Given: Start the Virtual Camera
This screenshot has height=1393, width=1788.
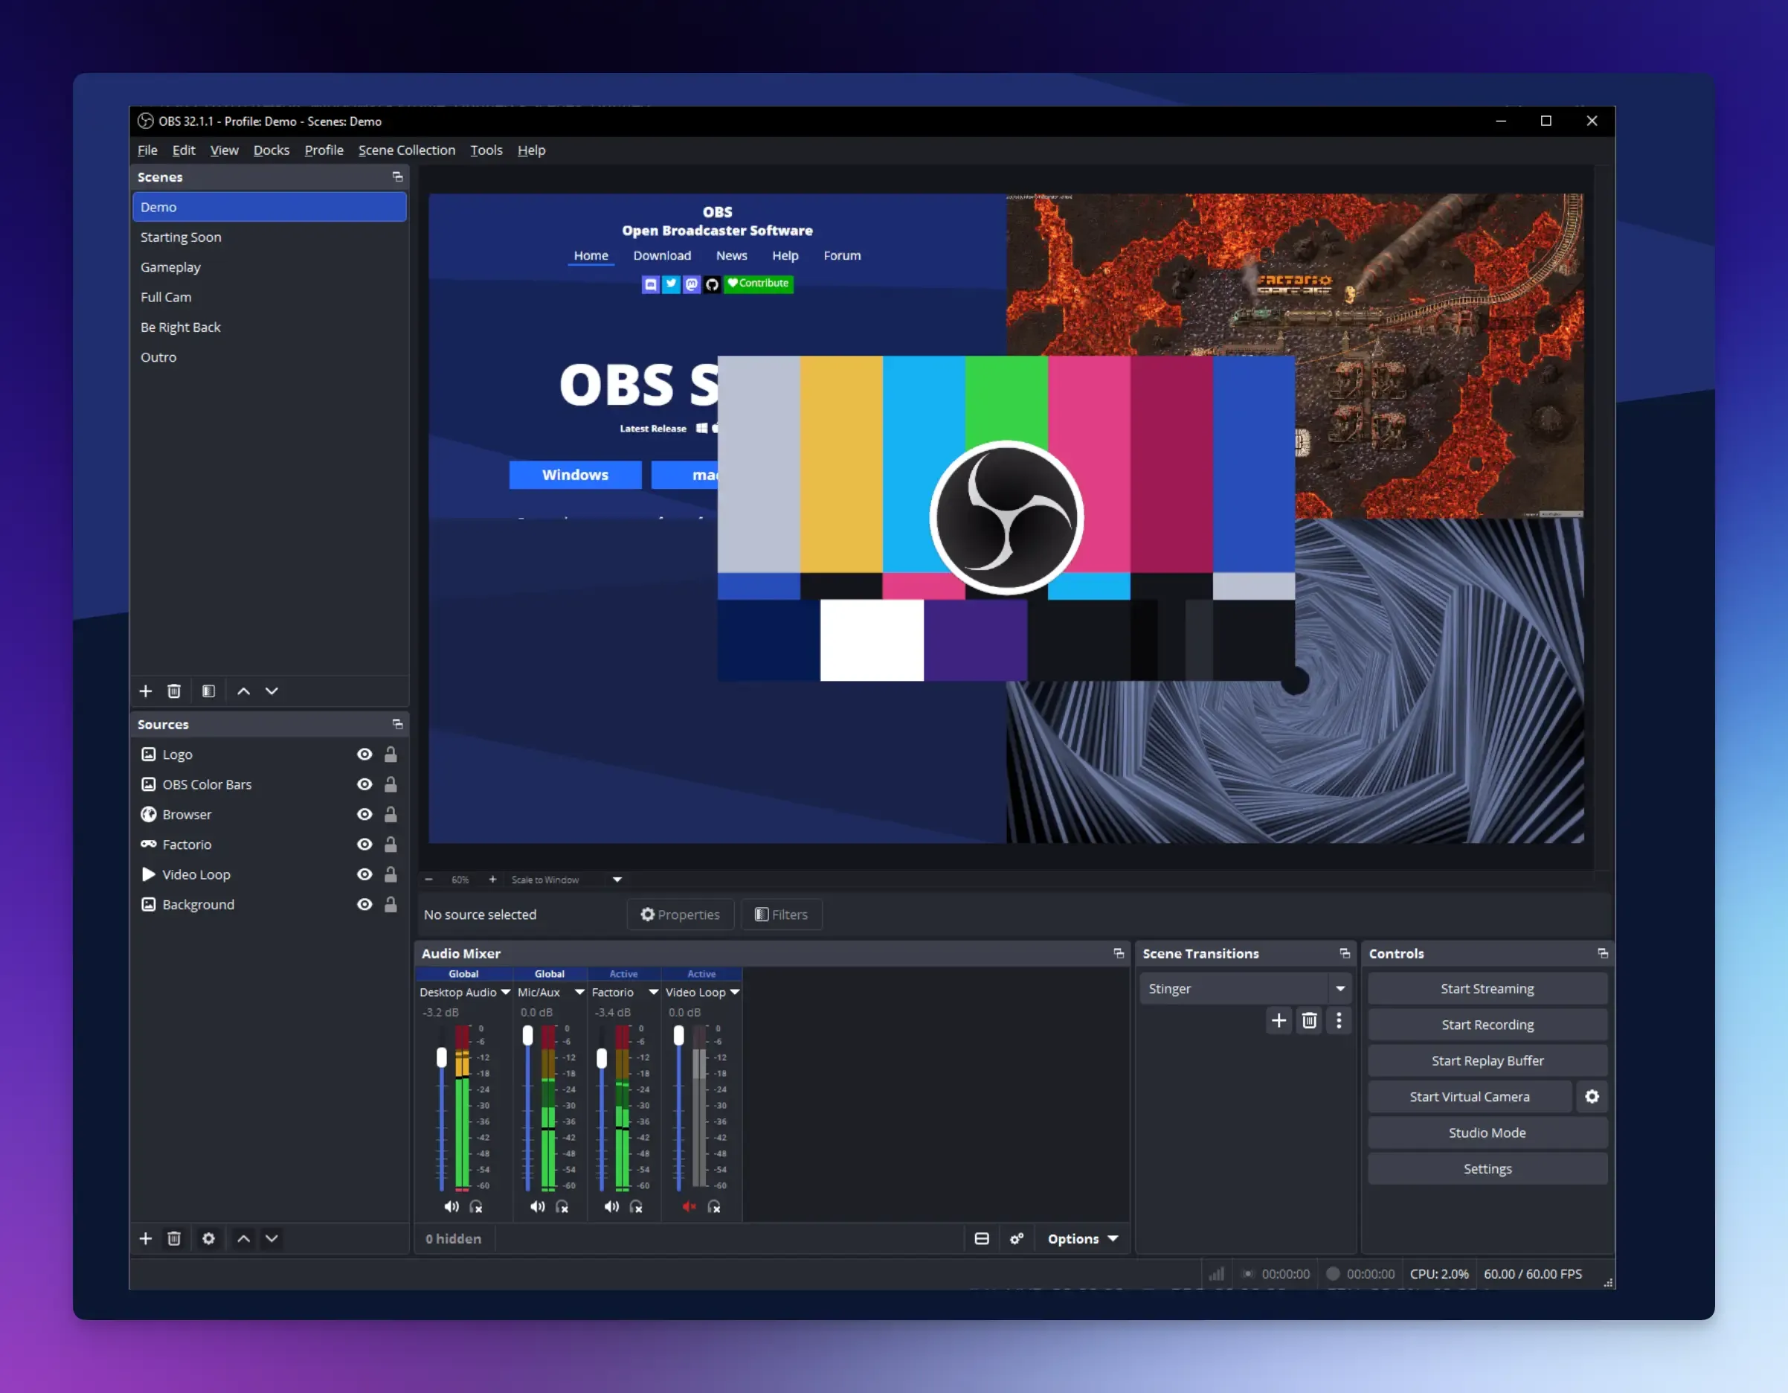Looking at the screenshot, I should click(x=1470, y=1097).
